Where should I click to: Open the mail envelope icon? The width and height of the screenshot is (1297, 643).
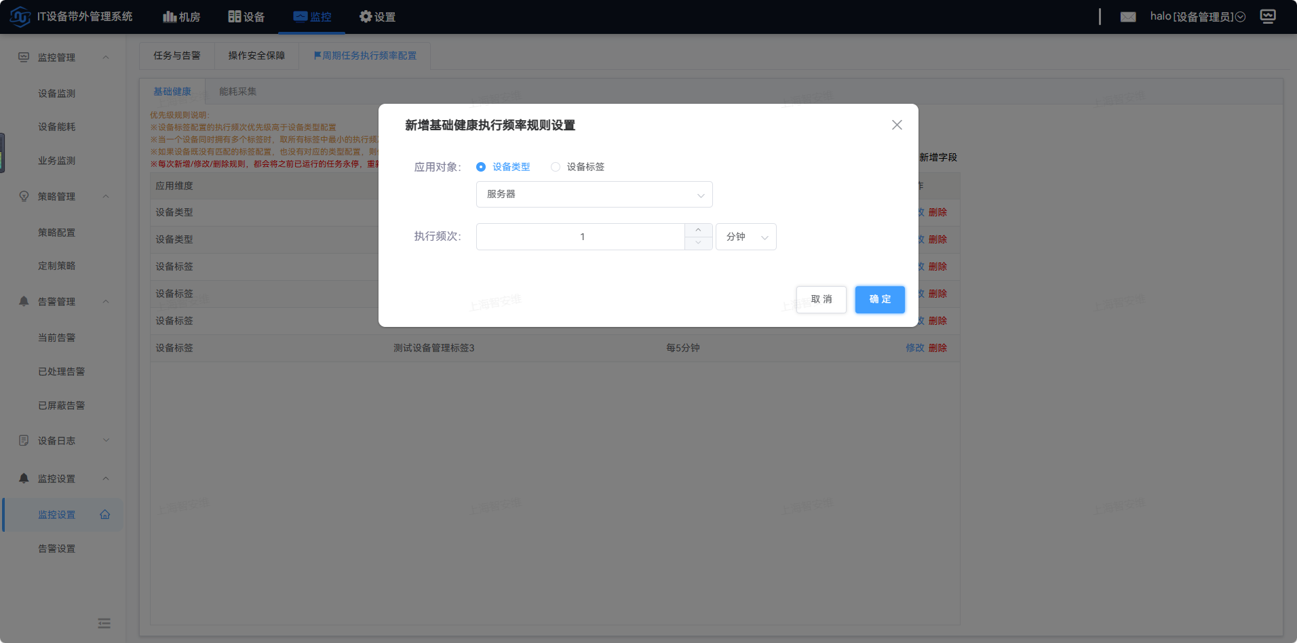click(1128, 17)
